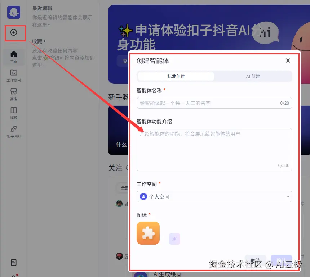Image resolution: width=310 pixels, height=277 pixels.
Task: Click the 取消 button
Action: [x=256, y=260]
